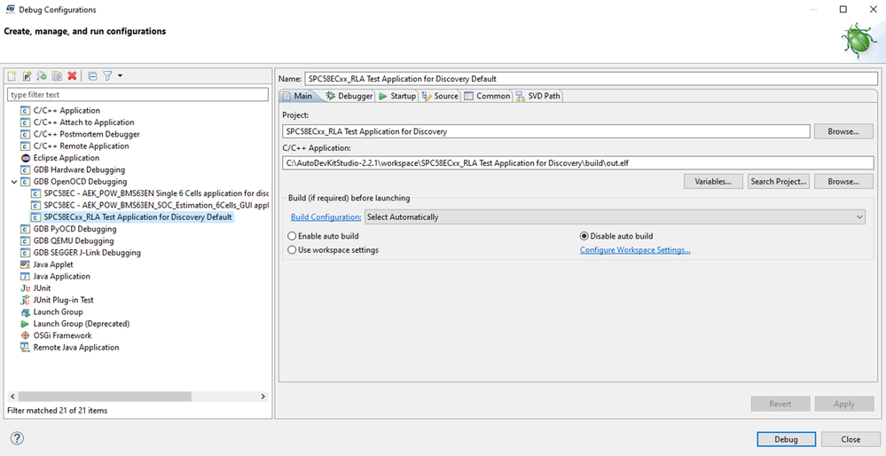This screenshot has height=456, width=886.
Task: Click the Java Applet icon
Action: click(x=25, y=264)
